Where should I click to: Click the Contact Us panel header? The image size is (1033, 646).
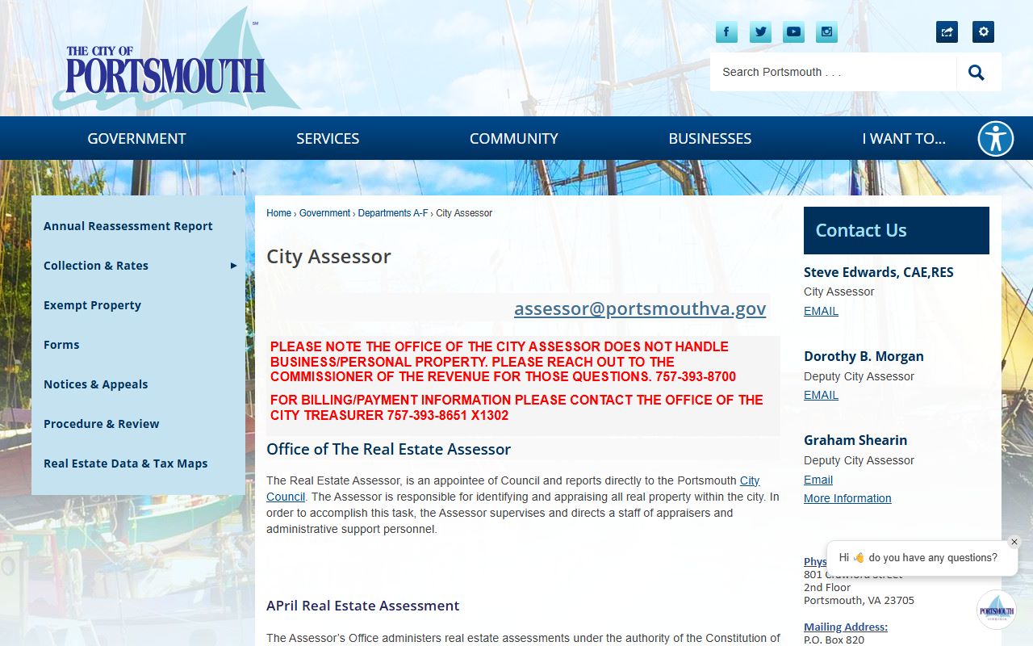click(x=897, y=230)
